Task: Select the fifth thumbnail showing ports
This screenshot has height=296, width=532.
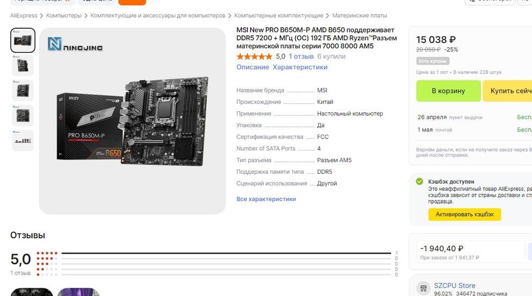Action: tap(23, 141)
